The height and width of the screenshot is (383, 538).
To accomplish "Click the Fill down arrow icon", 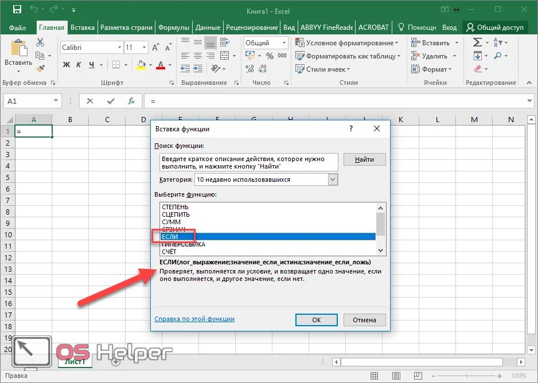I will pyautogui.click(x=478, y=56).
